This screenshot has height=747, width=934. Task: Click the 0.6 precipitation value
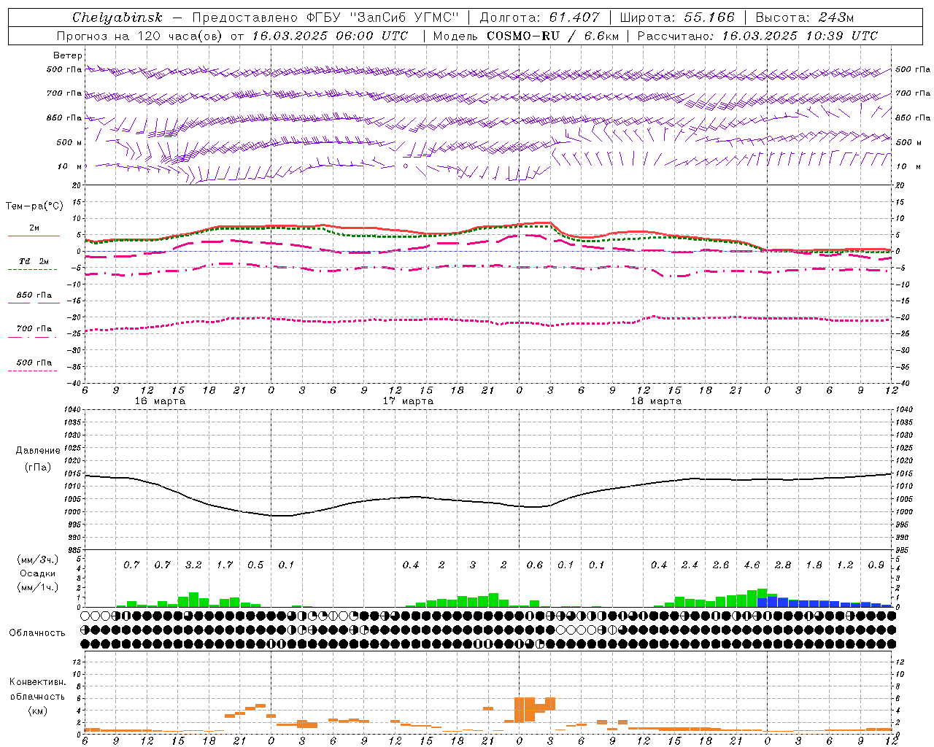pos(535,565)
